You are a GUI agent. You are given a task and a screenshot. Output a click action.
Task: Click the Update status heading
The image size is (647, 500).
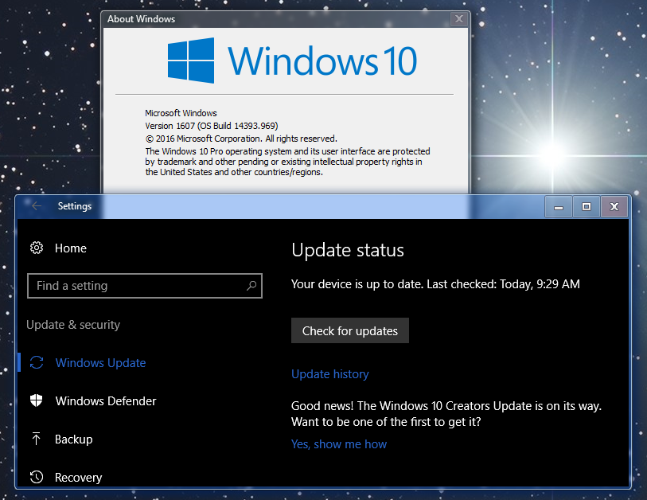[348, 250]
